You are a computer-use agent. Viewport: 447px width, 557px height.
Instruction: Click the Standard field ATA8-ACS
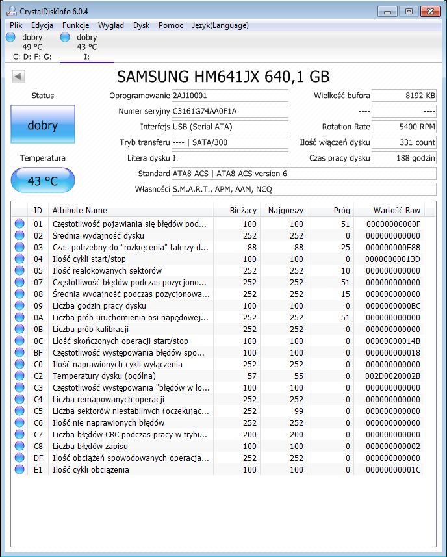point(304,174)
